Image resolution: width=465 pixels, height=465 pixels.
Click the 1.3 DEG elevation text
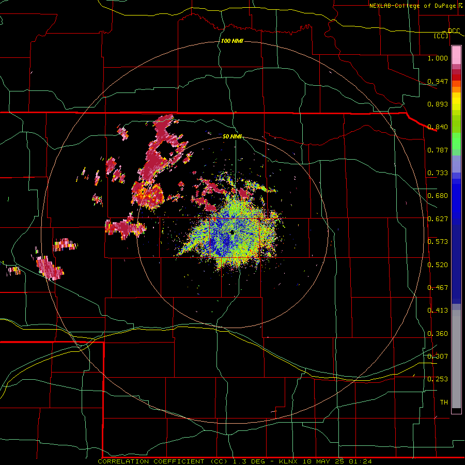[249, 461]
